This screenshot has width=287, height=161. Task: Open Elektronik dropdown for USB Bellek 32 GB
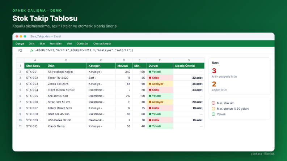(x=103, y=121)
